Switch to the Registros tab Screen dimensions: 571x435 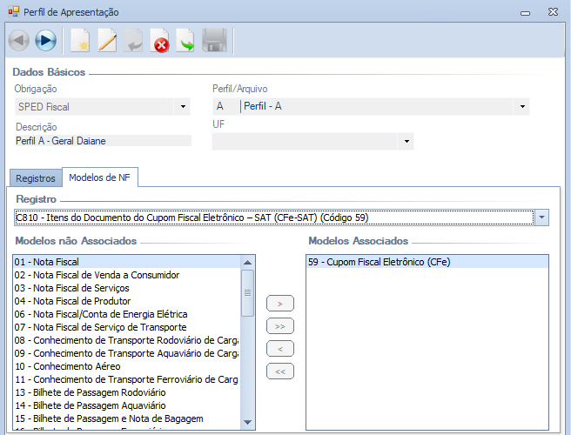(x=36, y=178)
